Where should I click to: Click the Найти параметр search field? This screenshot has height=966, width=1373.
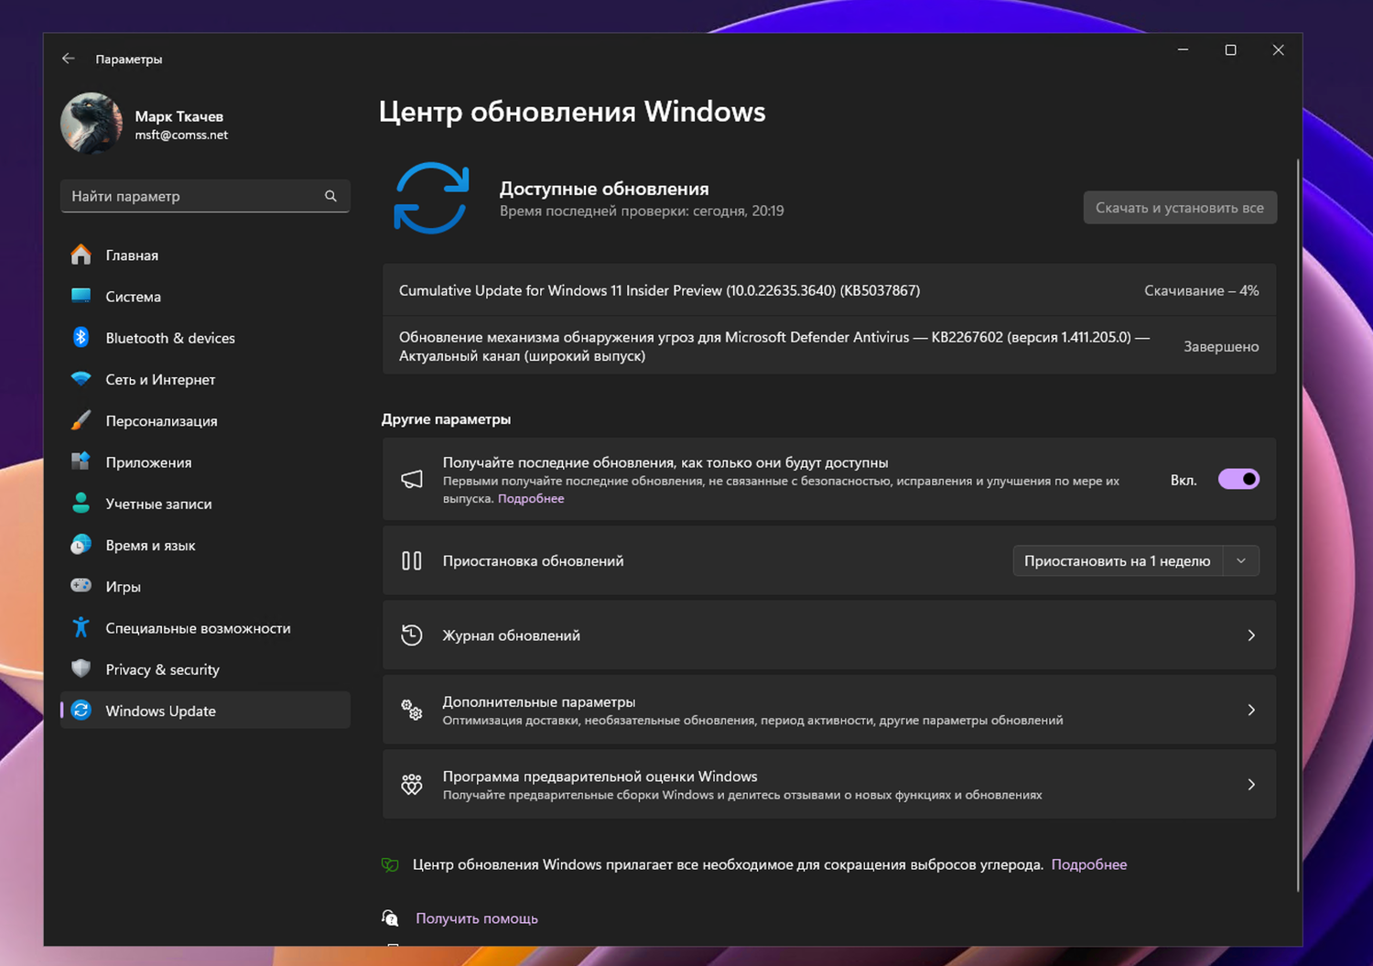(x=205, y=196)
